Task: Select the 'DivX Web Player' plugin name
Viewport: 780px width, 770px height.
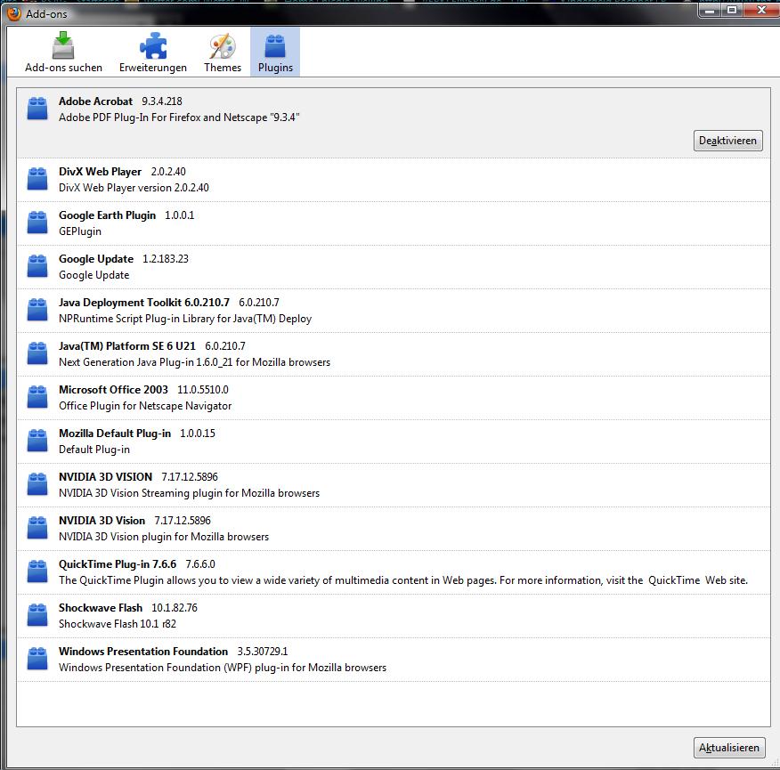Action: (x=100, y=172)
